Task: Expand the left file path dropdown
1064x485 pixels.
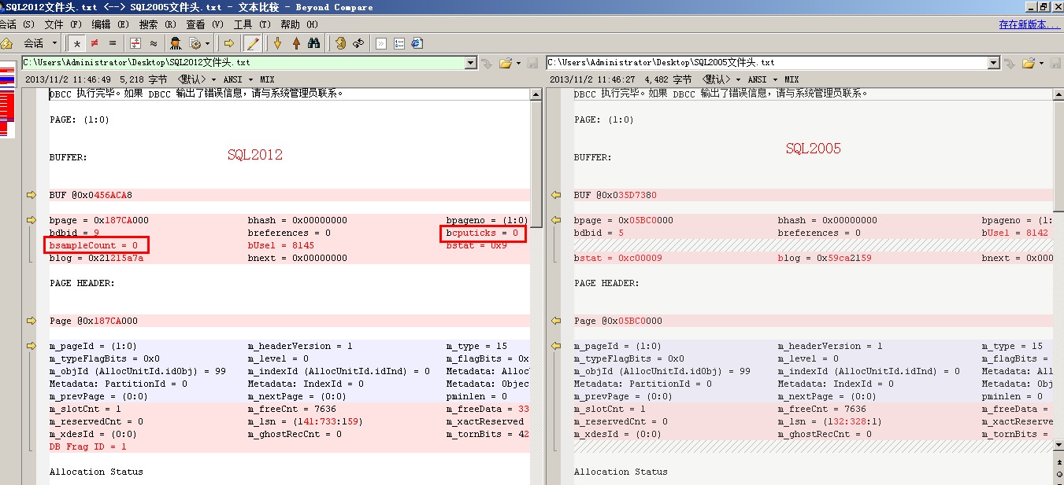Action: click(471, 63)
